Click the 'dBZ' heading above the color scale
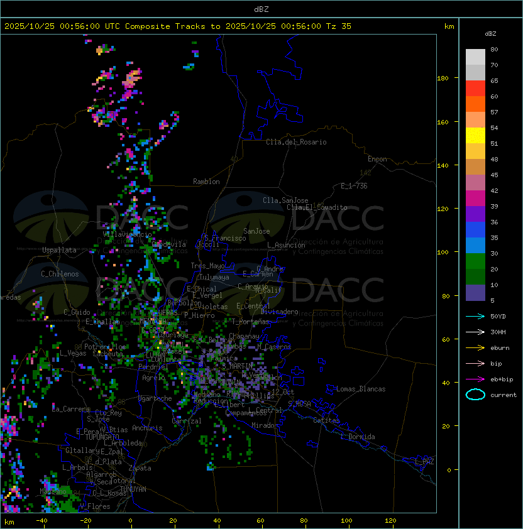The image size is (523, 529). click(x=490, y=34)
